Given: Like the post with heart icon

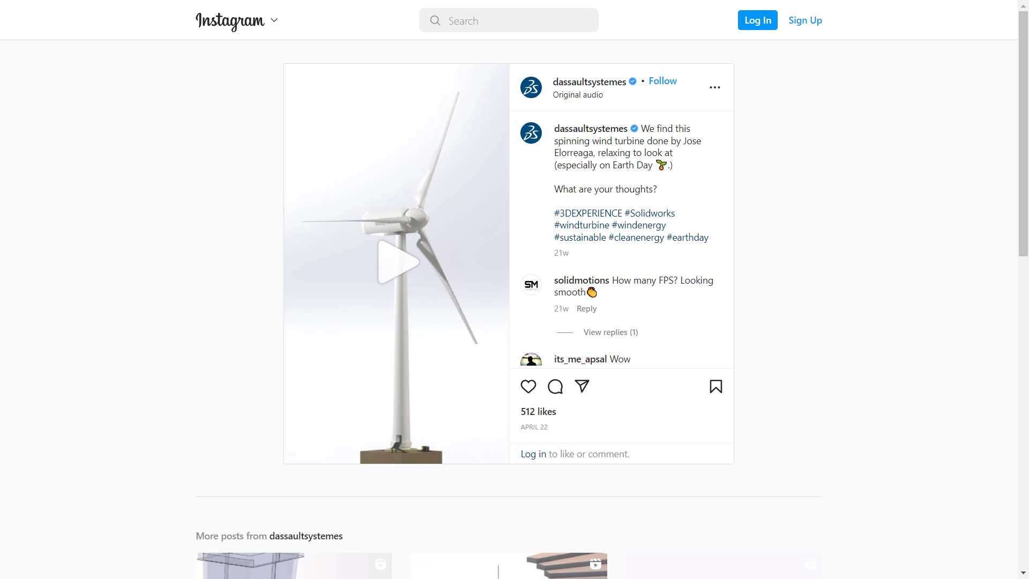Looking at the screenshot, I should click(x=528, y=387).
